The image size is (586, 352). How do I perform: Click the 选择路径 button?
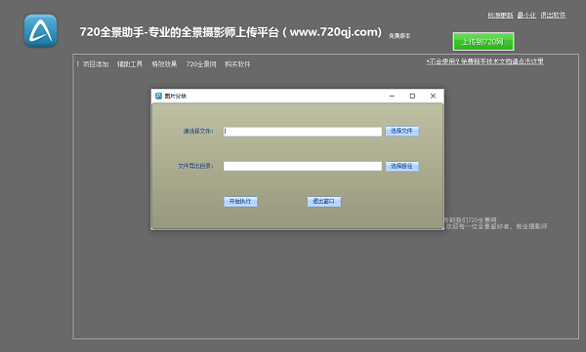[x=401, y=166]
